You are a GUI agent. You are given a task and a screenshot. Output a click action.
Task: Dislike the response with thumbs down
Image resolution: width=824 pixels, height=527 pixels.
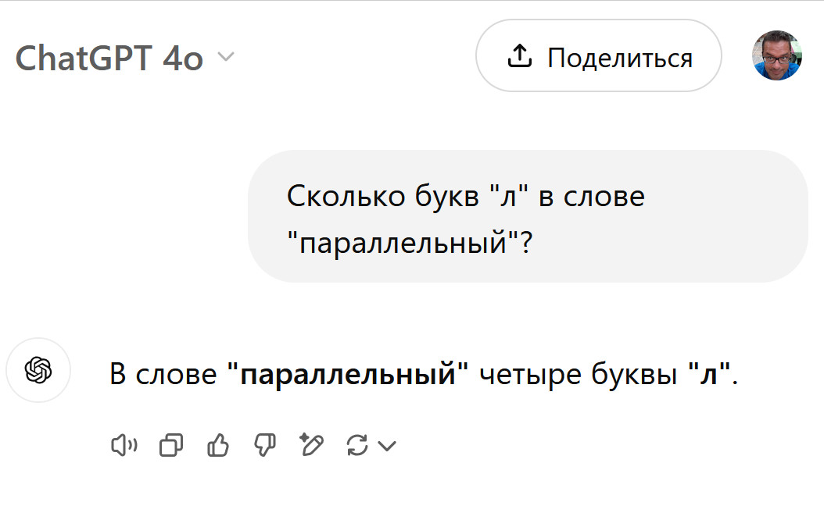click(265, 446)
